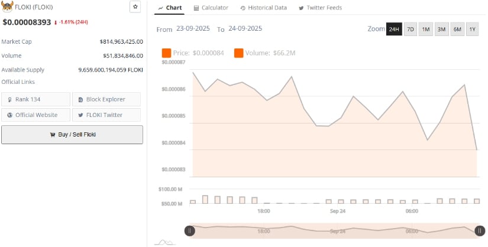Click the Official Links label
The width and height of the screenshot is (488, 247).
18,82
